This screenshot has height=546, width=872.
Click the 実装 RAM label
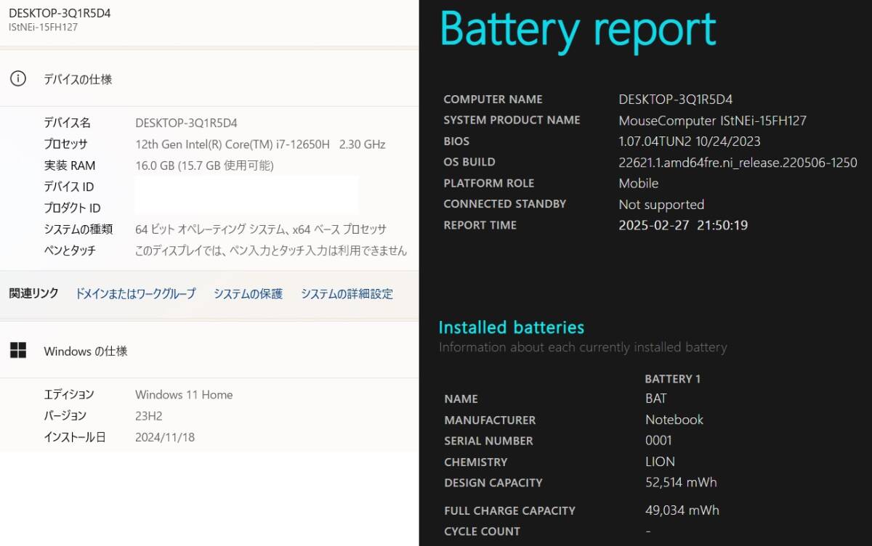70,166
